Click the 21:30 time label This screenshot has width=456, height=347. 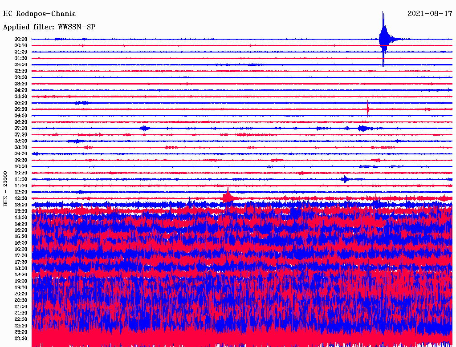(21, 313)
